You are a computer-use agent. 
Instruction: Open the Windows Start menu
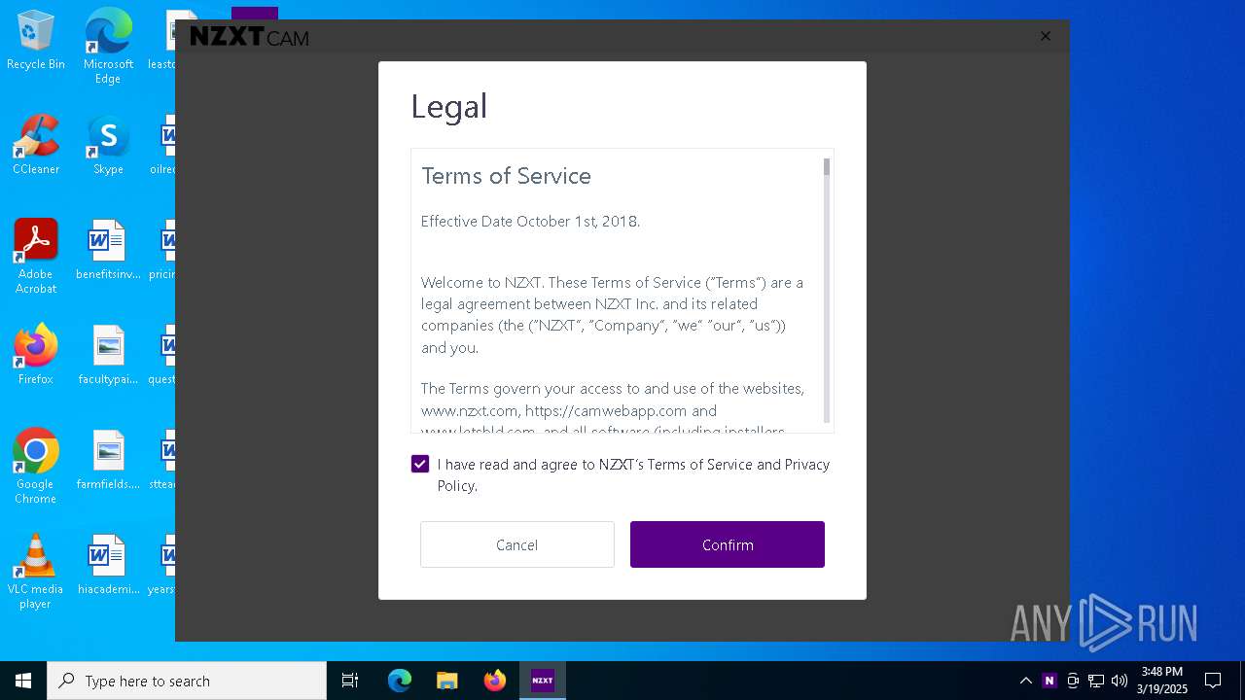point(23,681)
